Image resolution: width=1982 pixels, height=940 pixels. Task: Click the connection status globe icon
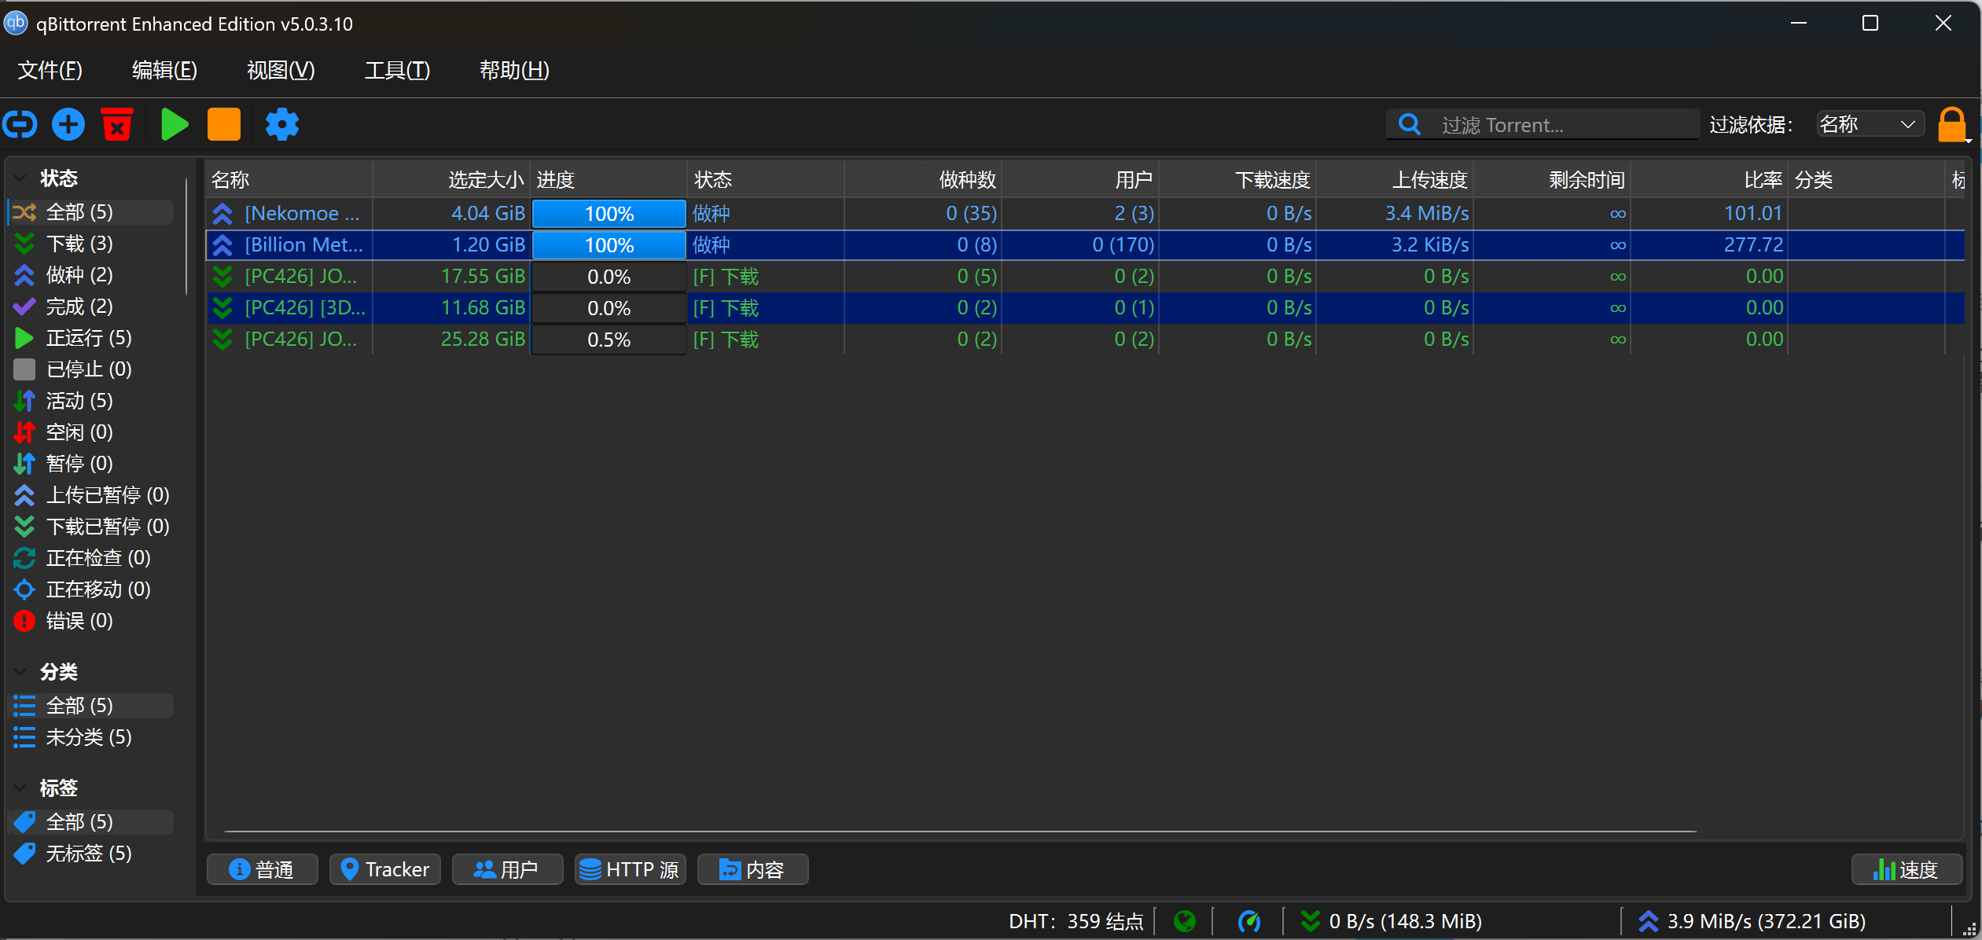(1185, 920)
